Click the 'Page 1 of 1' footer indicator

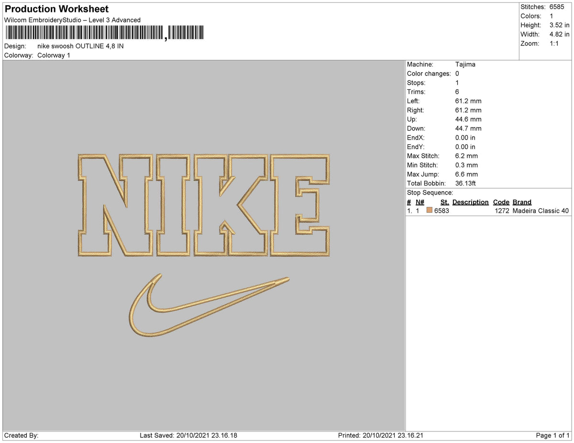tap(552, 435)
